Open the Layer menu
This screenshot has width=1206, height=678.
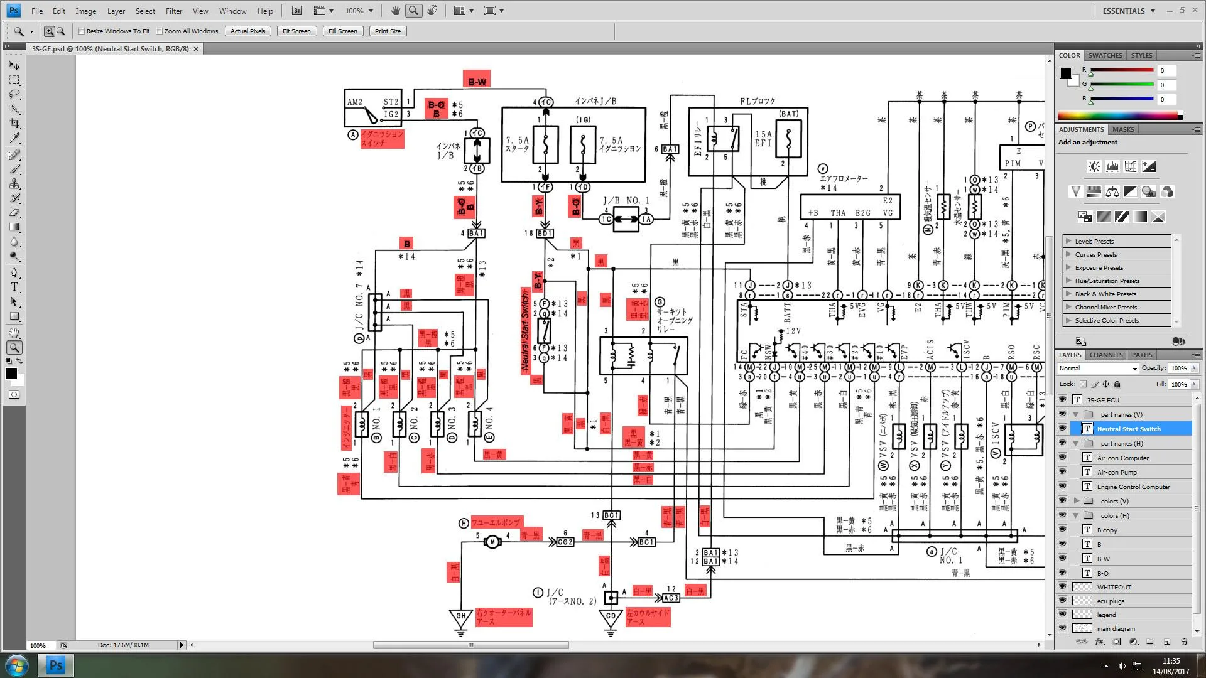click(116, 11)
